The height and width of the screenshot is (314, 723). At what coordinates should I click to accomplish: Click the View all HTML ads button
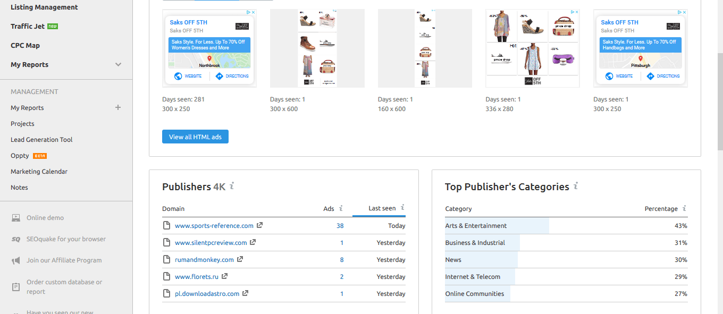click(x=195, y=137)
